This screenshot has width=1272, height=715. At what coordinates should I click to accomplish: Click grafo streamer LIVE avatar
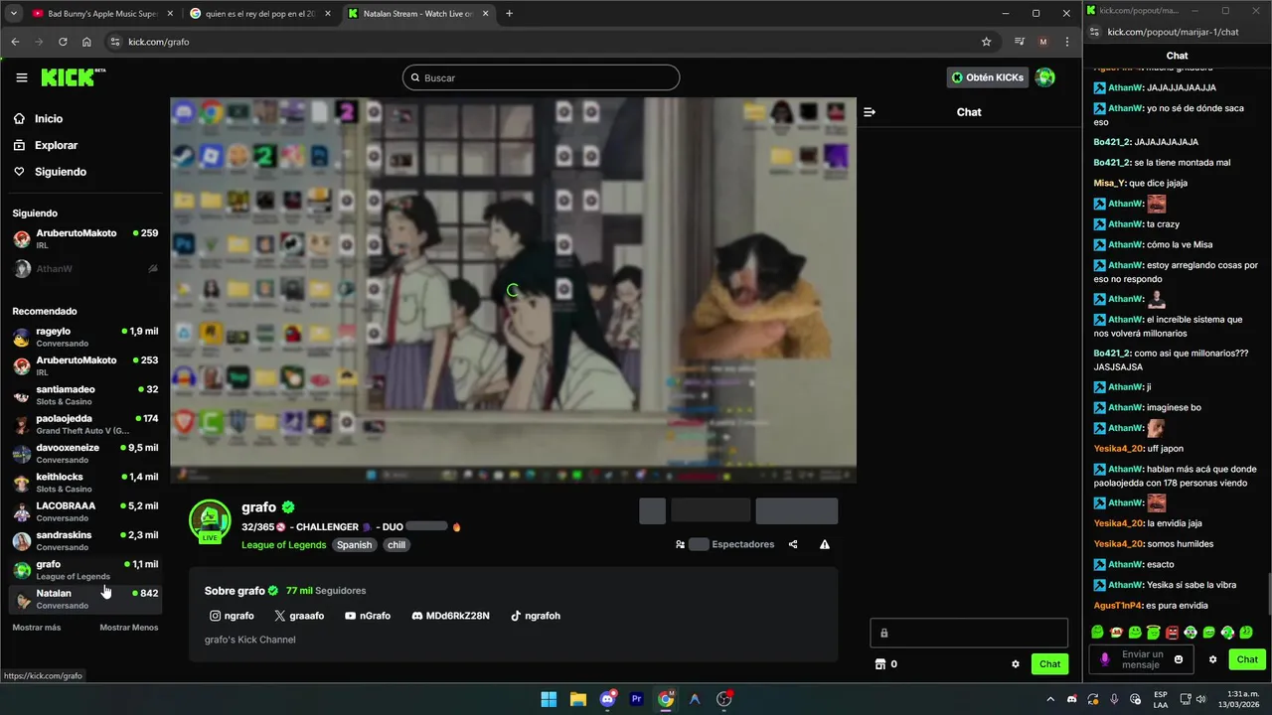click(x=210, y=521)
